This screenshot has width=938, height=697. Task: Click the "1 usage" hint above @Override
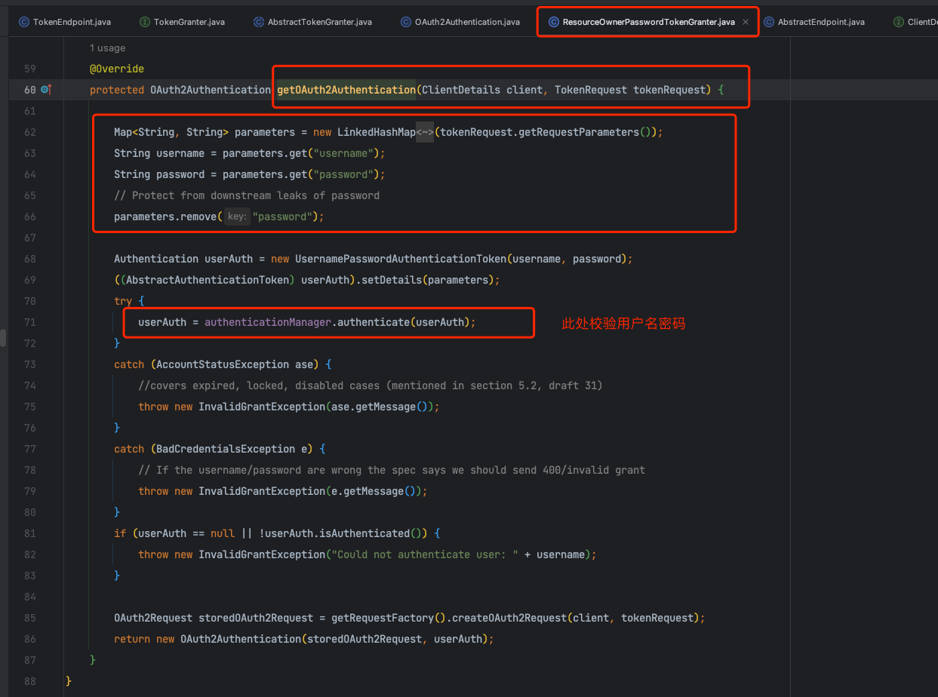(x=107, y=48)
